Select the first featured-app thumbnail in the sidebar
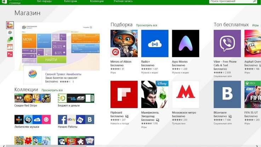 coord(10,25)
